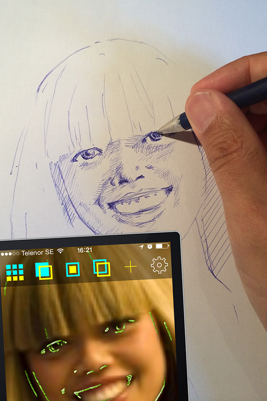This screenshot has height=401, width=267.
Task: Tap the yellow plus icon
Action: pos(131,267)
